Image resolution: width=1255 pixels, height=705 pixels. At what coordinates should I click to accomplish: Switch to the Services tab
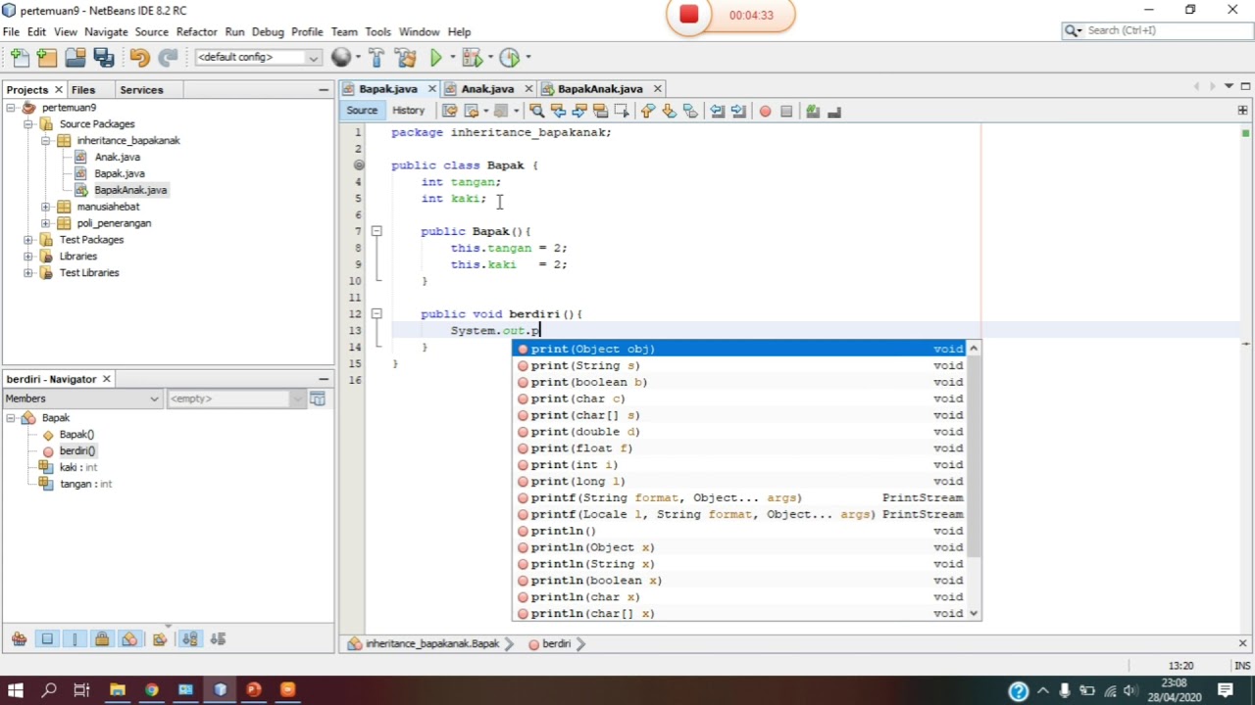click(141, 90)
